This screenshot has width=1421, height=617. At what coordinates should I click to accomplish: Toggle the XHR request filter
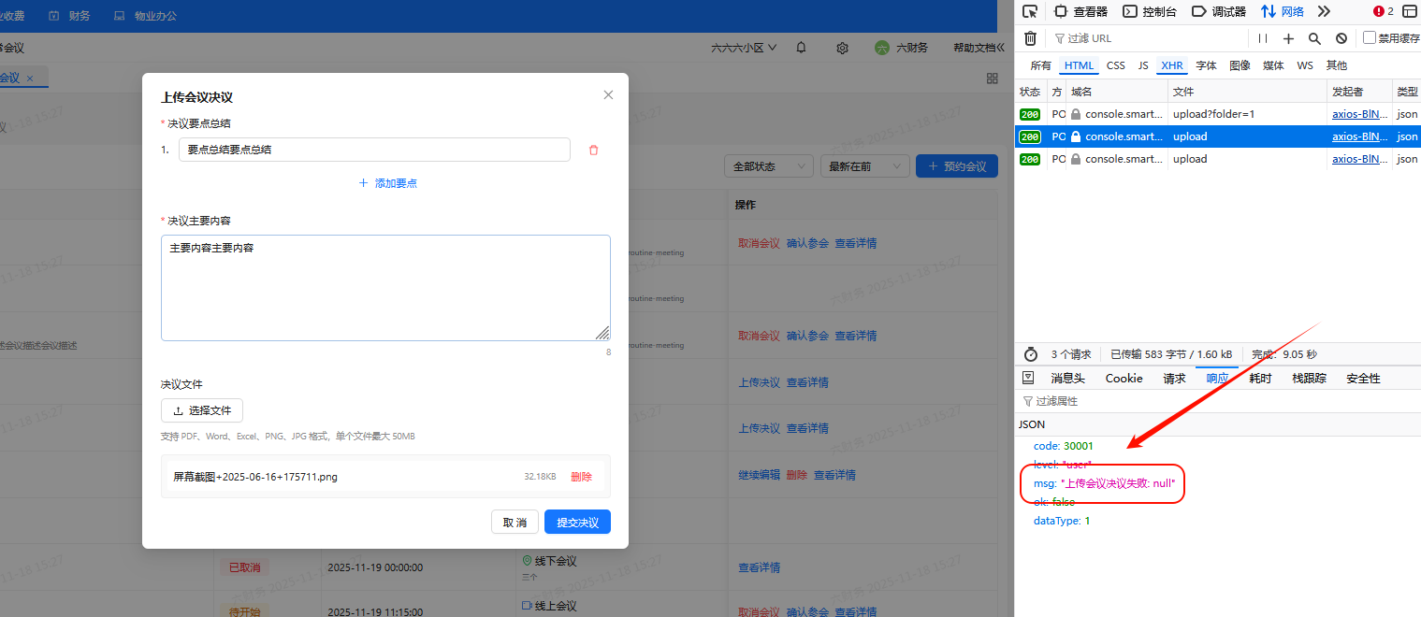(x=1171, y=65)
